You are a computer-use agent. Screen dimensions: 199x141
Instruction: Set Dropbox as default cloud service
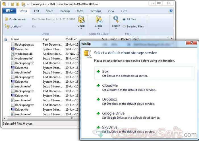pos(144,101)
